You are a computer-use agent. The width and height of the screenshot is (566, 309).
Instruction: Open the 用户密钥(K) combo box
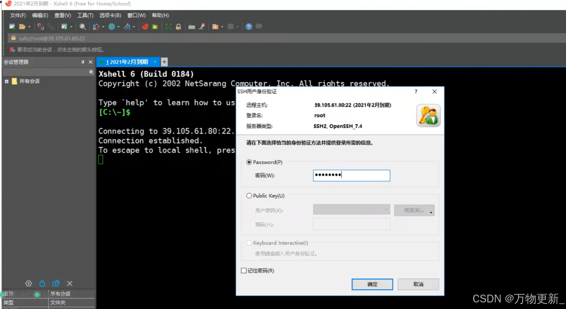351,210
